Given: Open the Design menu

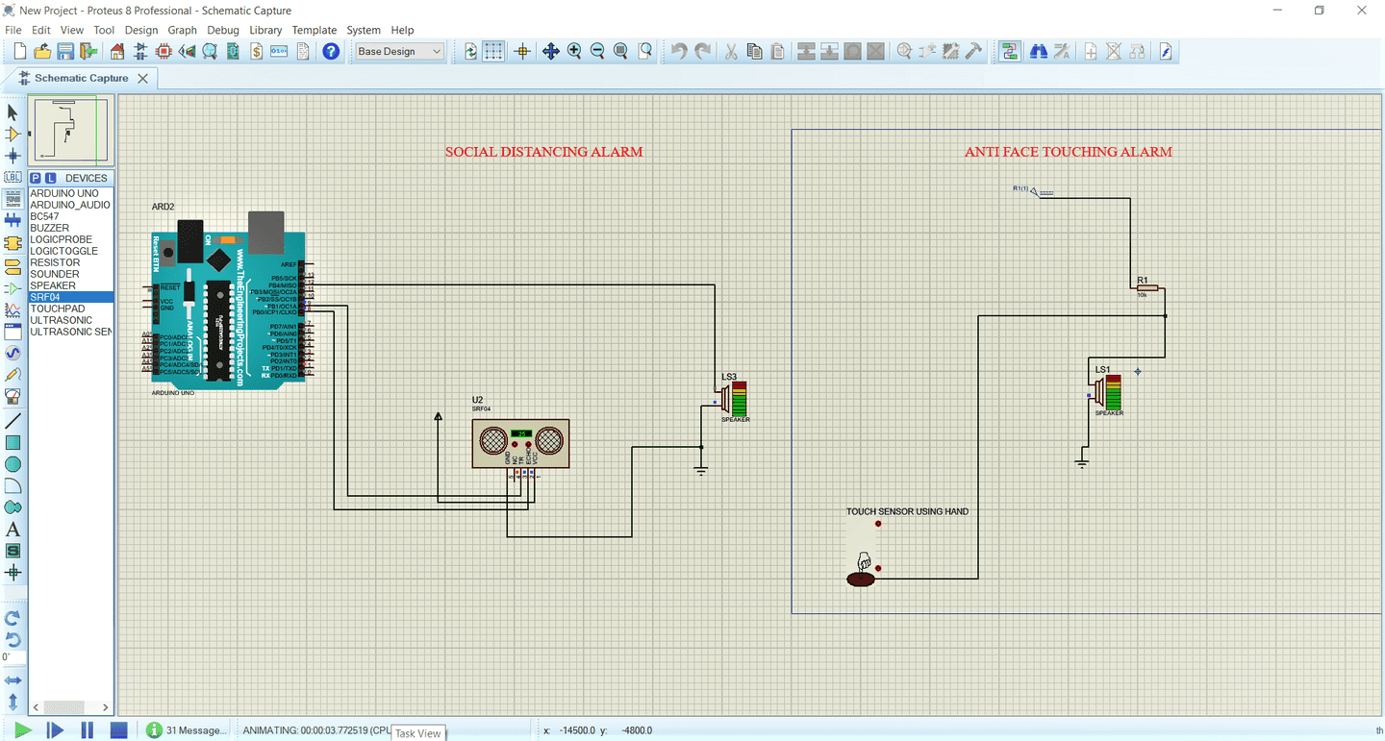Looking at the screenshot, I should [x=141, y=30].
